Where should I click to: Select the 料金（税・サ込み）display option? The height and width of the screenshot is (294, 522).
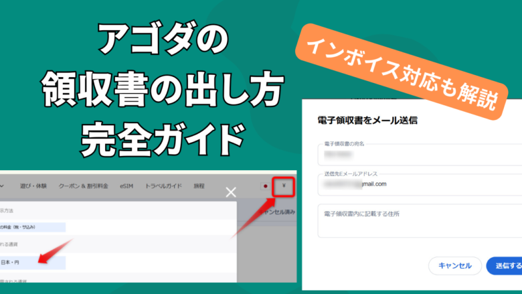coord(33,227)
